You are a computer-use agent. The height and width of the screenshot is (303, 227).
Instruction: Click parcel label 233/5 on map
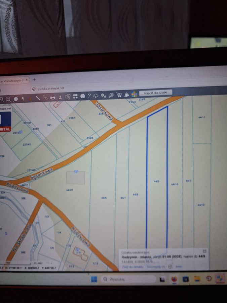point(142,99)
